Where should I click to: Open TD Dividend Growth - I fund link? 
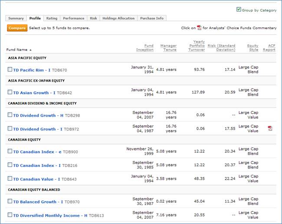[38, 129]
